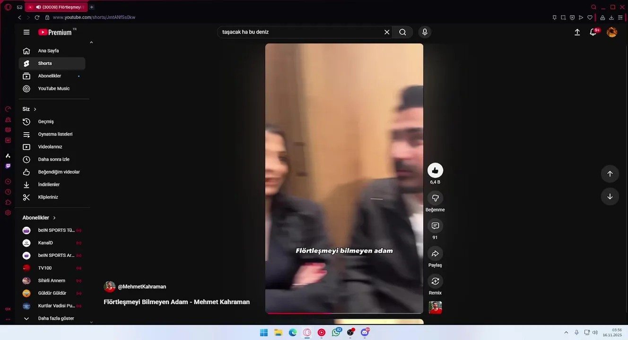The width and height of the screenshot is (628, 340).
Task: Open the ad blocker shield icon
Action: pyautogui.click(x=572, y=17)
